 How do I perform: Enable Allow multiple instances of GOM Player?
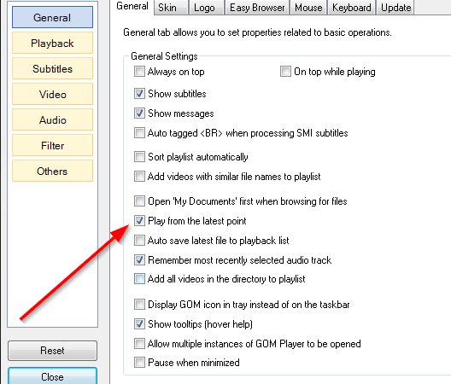point(139,344)
